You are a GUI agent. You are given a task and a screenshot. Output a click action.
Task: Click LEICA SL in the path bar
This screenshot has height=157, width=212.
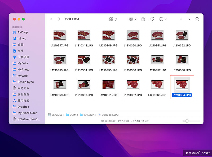click(55, 115)
